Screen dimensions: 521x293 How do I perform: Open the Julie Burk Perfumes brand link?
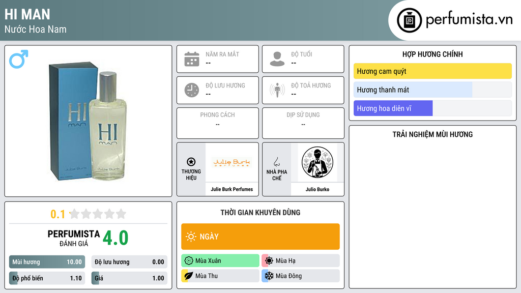(232, 189)
